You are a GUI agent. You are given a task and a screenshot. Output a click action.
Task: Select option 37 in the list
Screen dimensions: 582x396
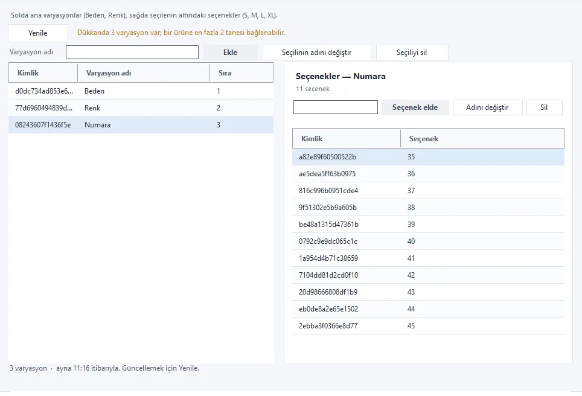tap(428, 190)
